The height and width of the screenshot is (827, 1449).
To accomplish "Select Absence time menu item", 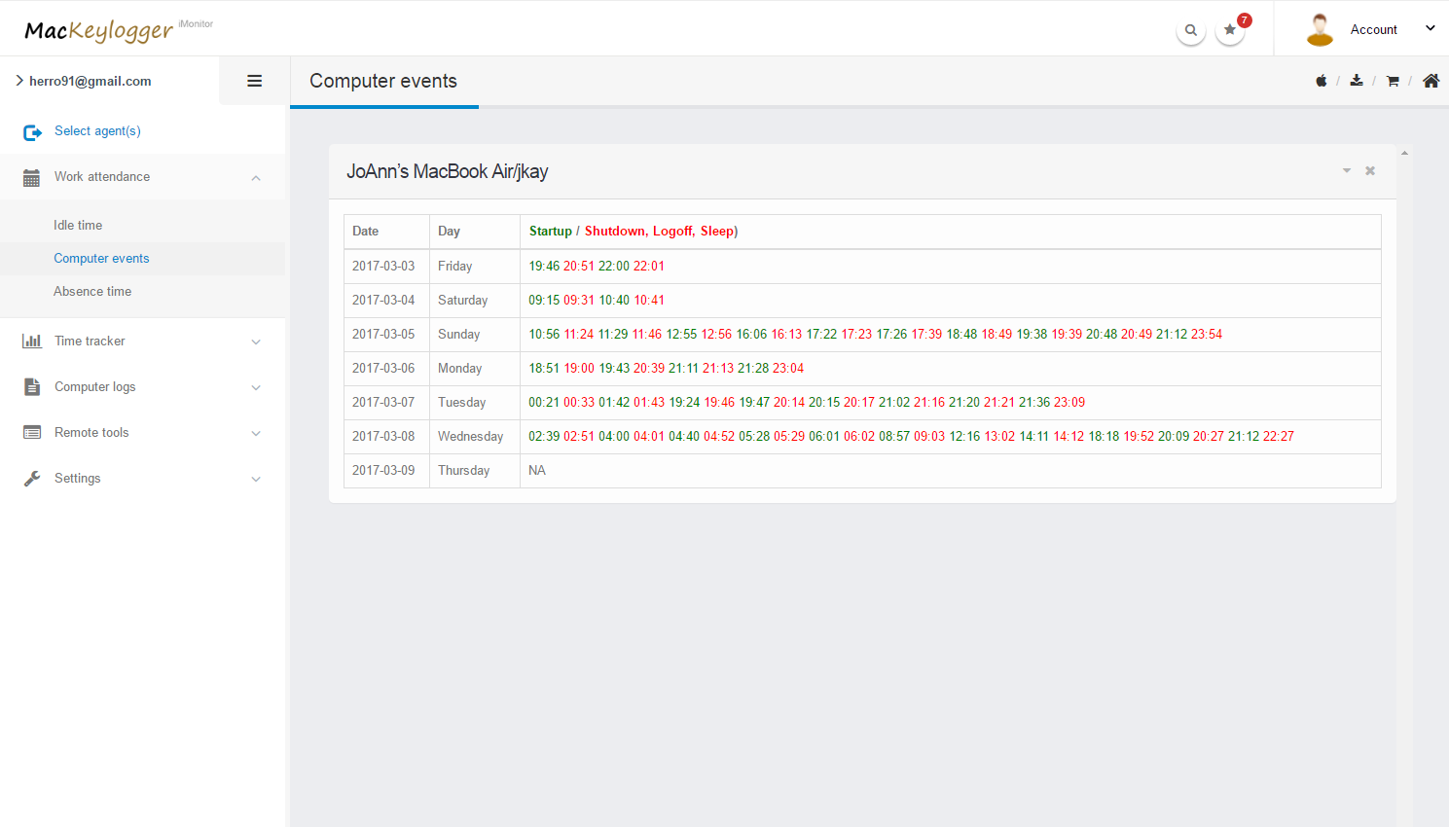I will (x=92, y=291).
